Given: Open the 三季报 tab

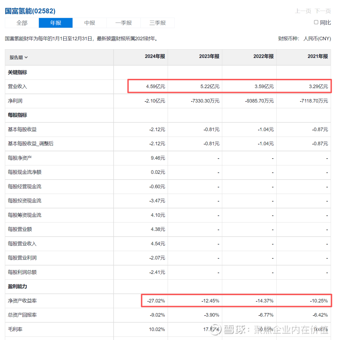Looking at the screenshot, I should 158,23.
